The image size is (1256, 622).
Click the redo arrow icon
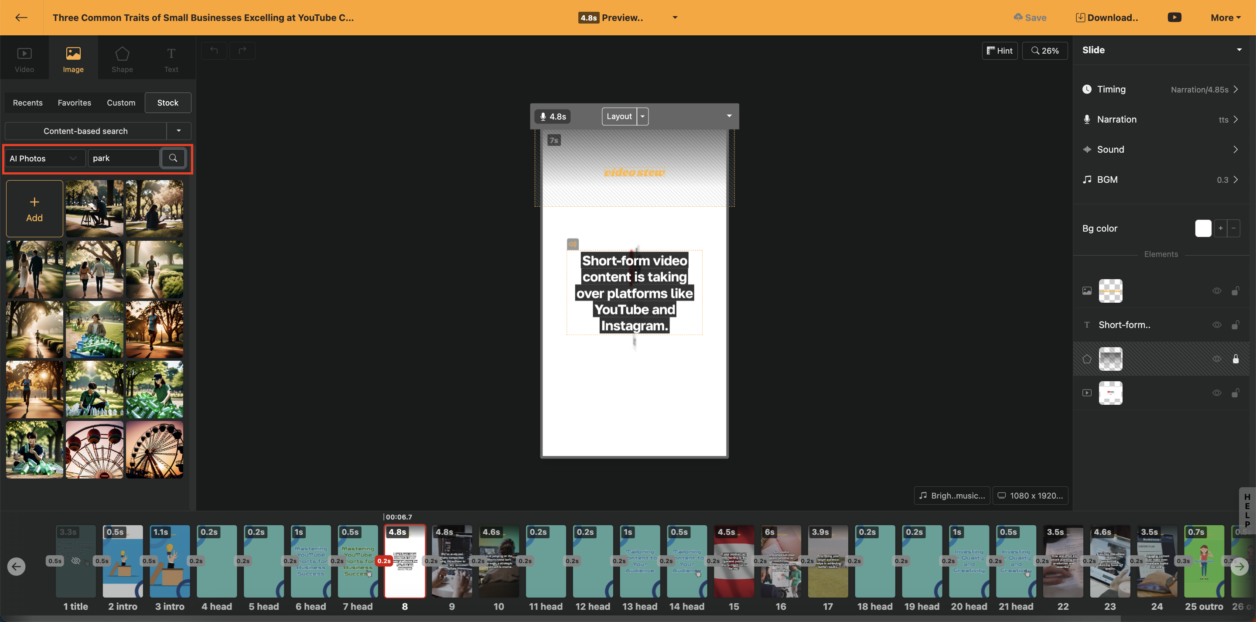(242, 50)
